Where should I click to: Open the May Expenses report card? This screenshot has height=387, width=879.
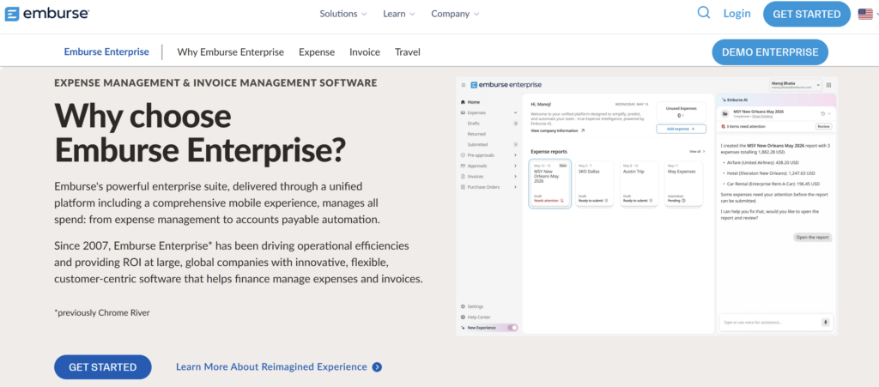click(x=684, y=184)
